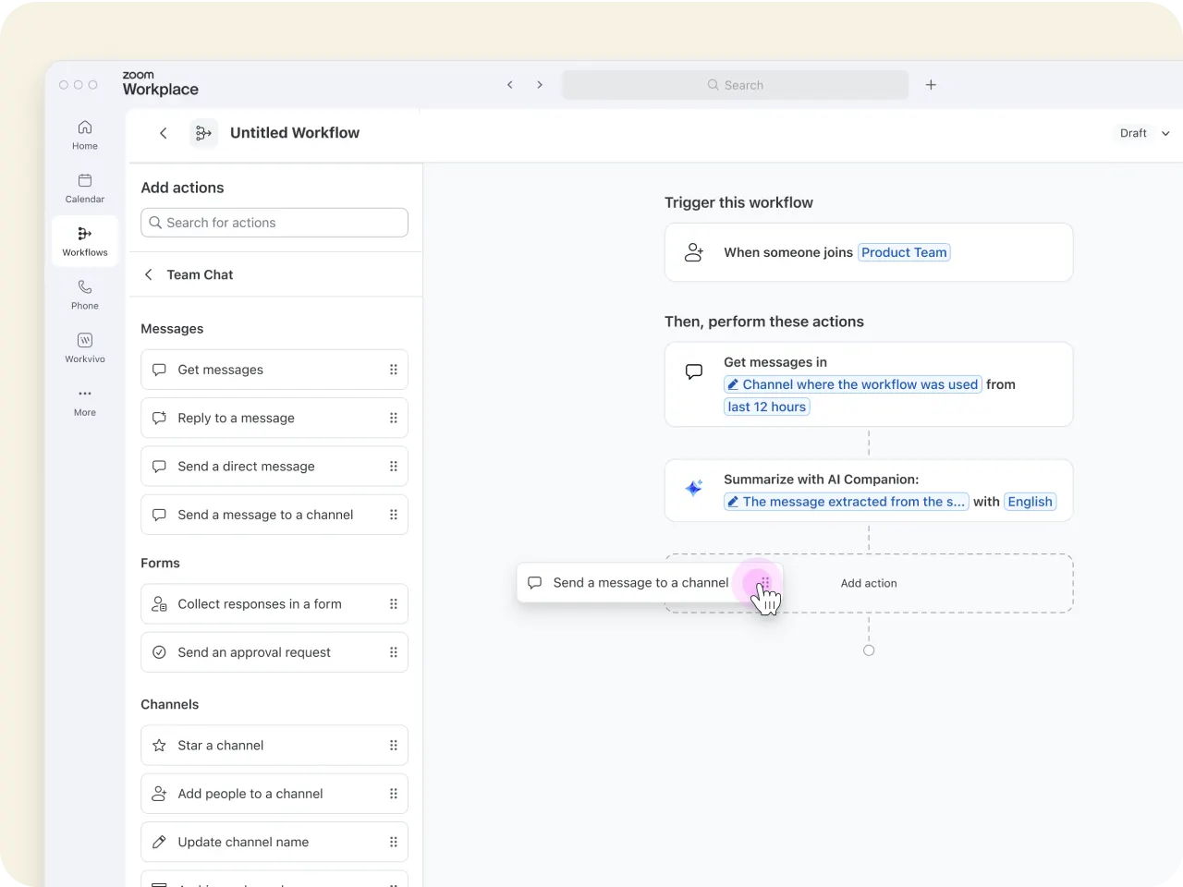1183x887 pixels.
Task: Collapse the Team Chat category with its chevron
Action: [148, 274]
